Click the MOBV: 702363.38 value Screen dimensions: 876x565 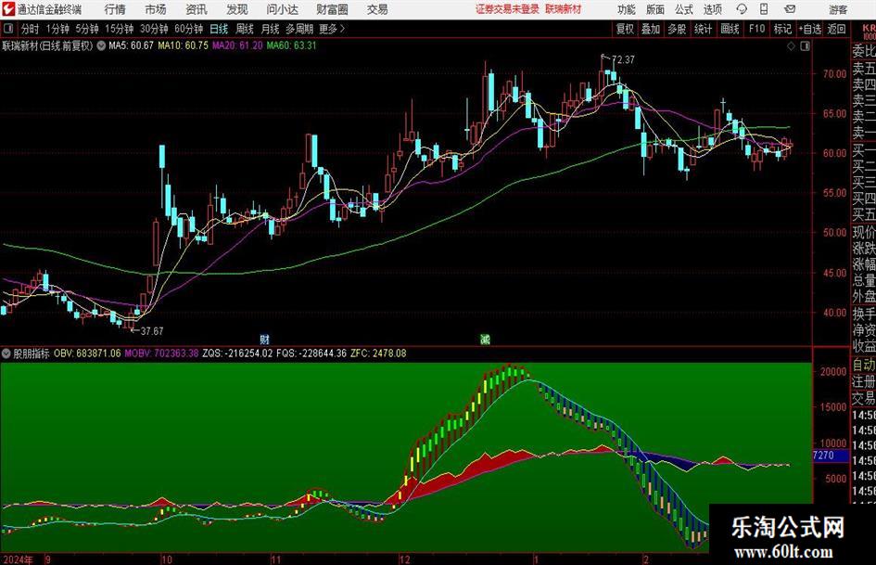161,353
